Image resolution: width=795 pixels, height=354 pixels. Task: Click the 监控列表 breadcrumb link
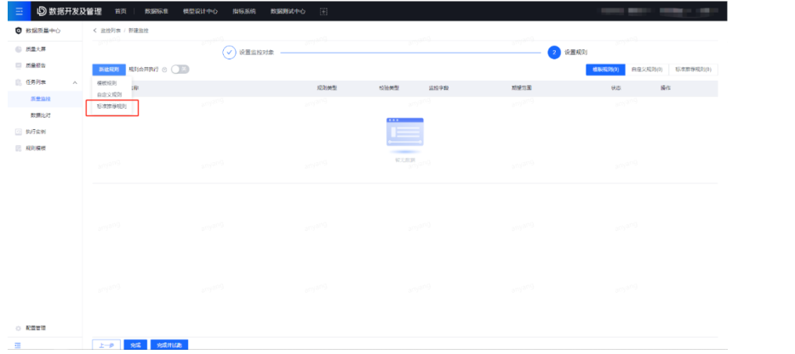click(x=111, y=31)
